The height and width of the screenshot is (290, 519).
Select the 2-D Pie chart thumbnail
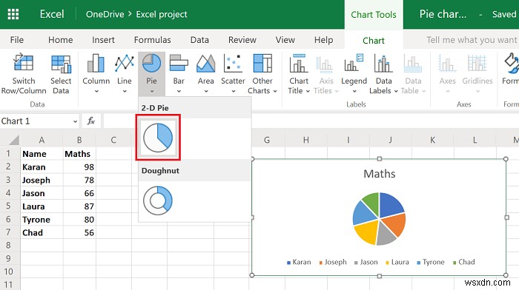158,138
